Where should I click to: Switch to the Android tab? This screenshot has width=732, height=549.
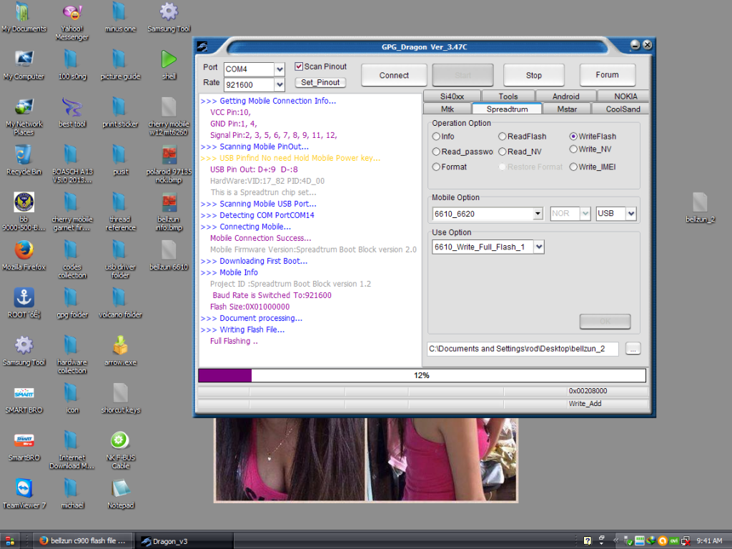tap(565, 97)
